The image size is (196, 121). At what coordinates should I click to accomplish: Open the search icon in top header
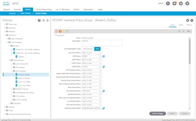(x=168, y=3)
